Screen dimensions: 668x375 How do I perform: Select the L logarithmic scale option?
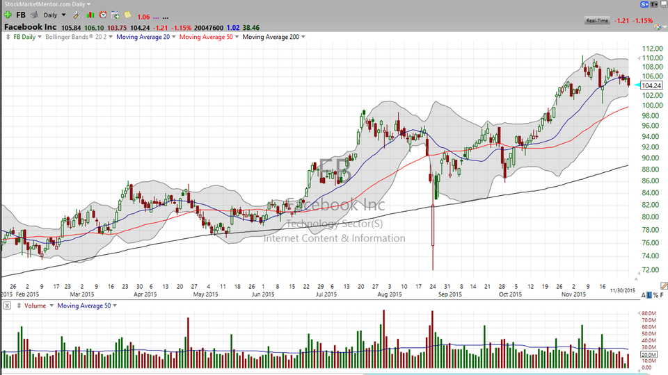649,295
